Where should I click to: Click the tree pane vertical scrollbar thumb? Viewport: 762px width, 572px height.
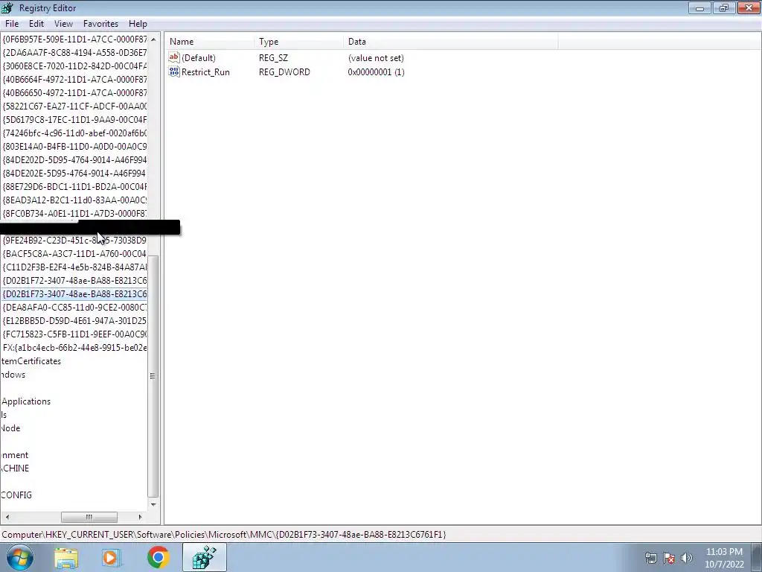153,376
